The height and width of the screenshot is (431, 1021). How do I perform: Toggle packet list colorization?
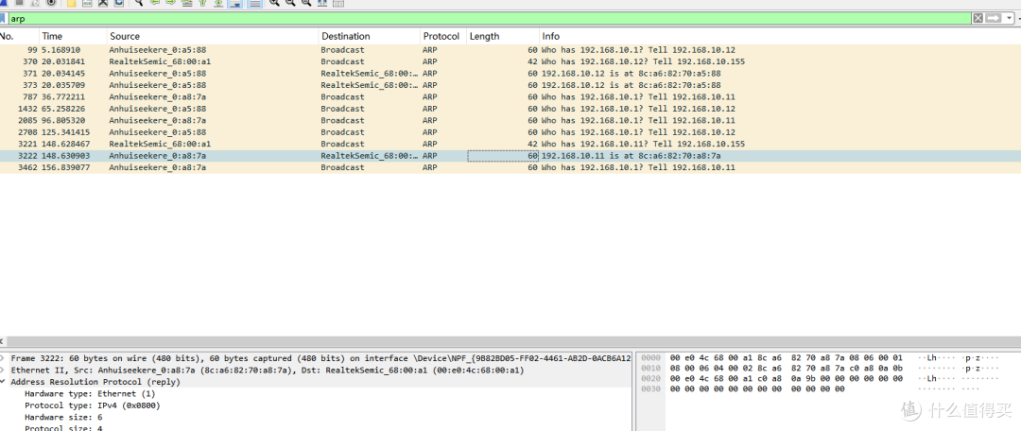tap(254, 3)
